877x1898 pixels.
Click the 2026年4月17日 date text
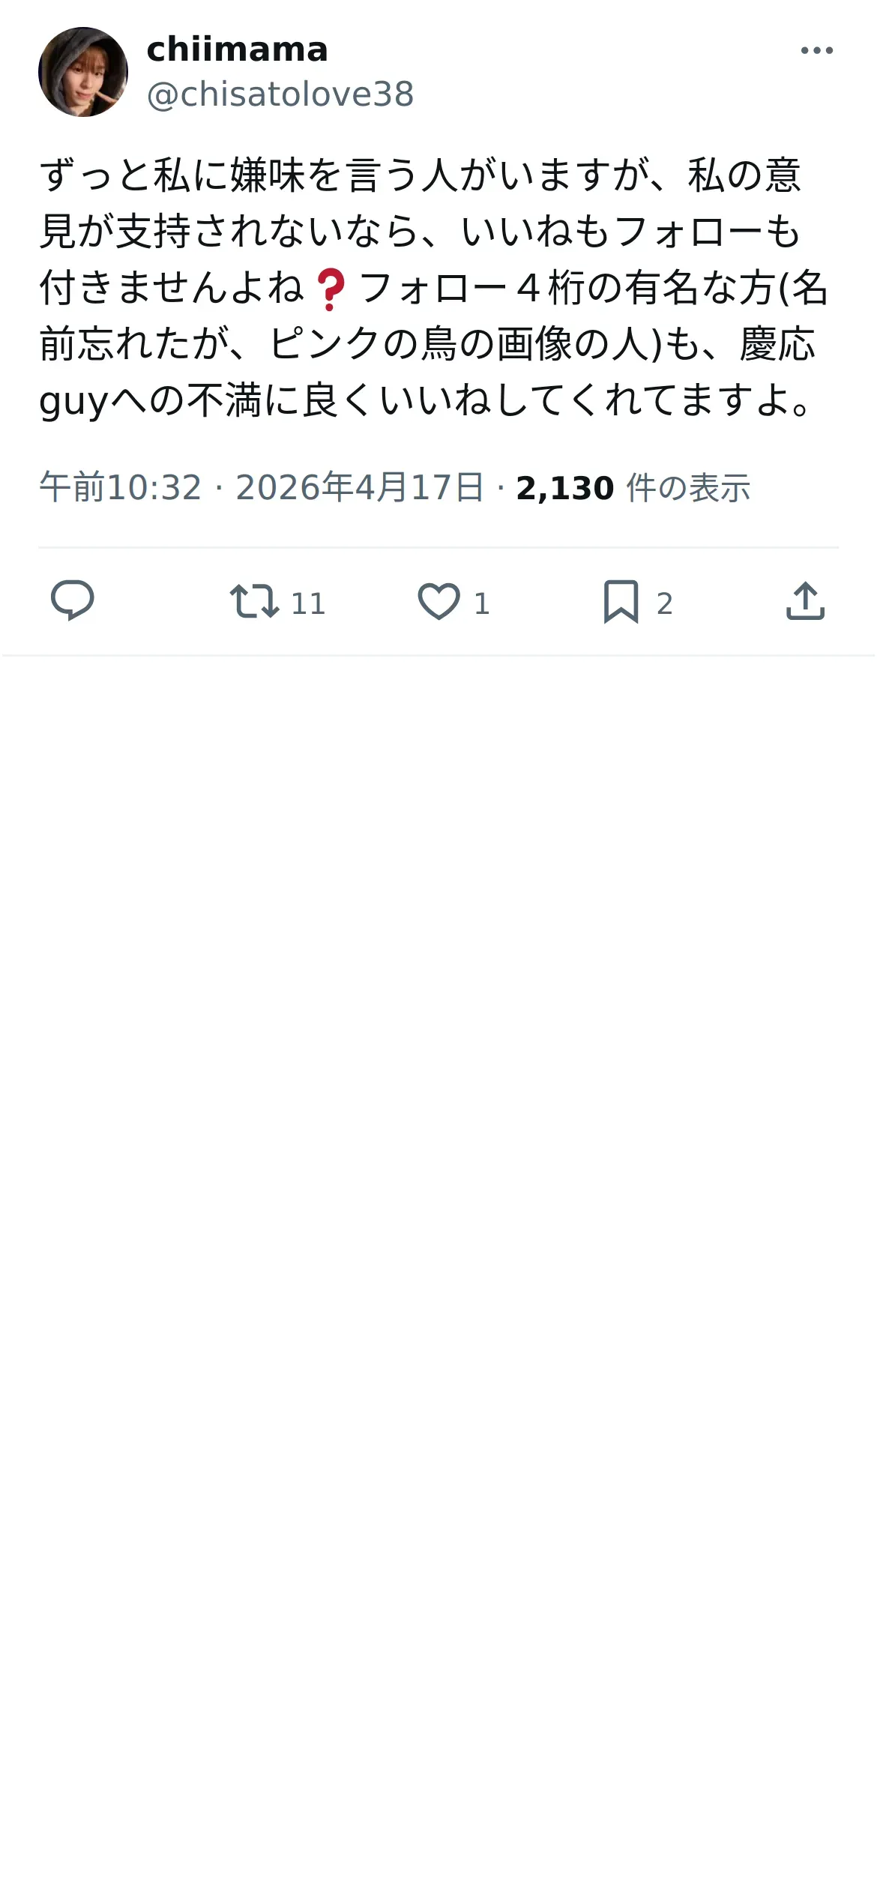(x=360, y=487)
